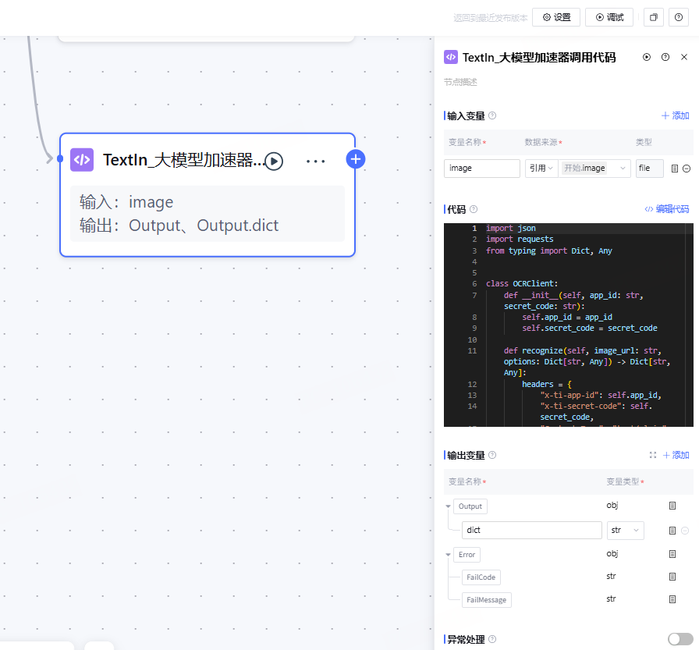Viewport: 699px width, 650px height.
Task: Run node via play icon in panel header
Action: [x=647, y=57]
